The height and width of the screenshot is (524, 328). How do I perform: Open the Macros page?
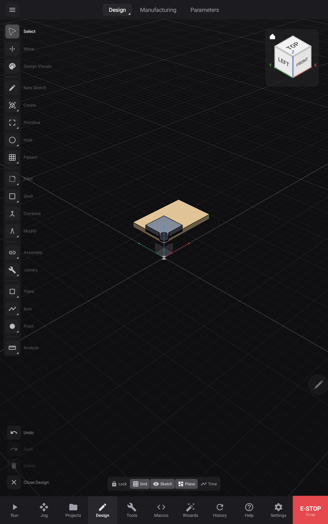(x=161, y=510)
